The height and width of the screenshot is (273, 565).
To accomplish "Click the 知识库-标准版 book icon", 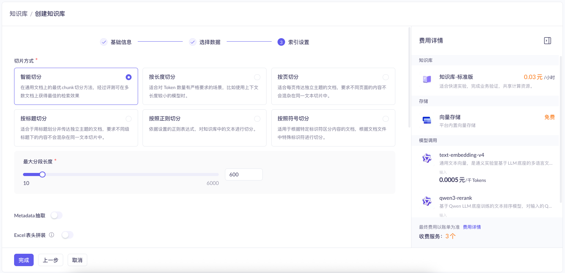I will (427, 79).
